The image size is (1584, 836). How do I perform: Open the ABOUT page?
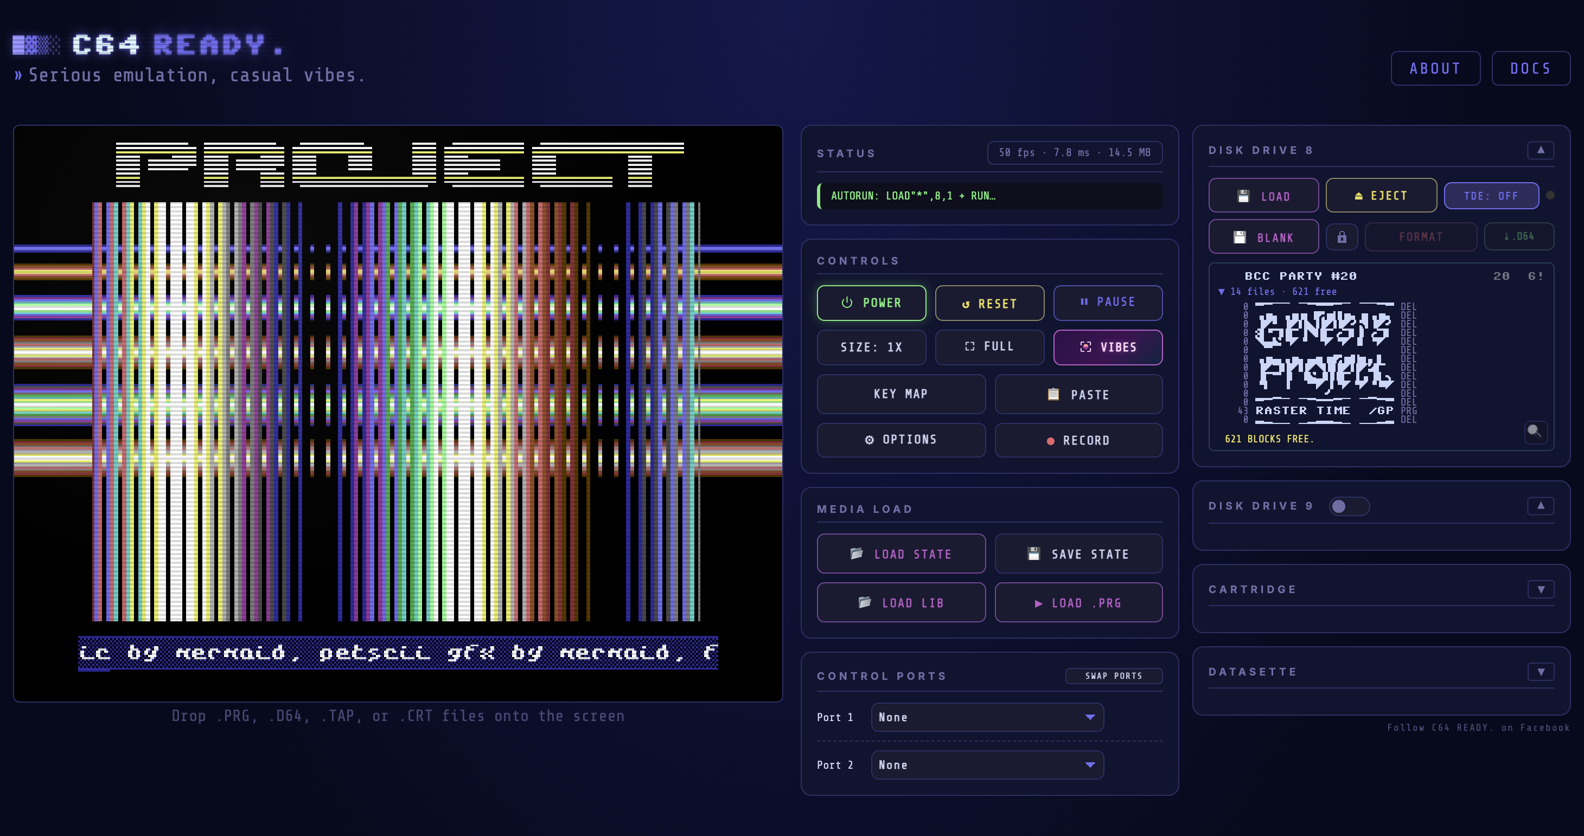coord(1435,68)
